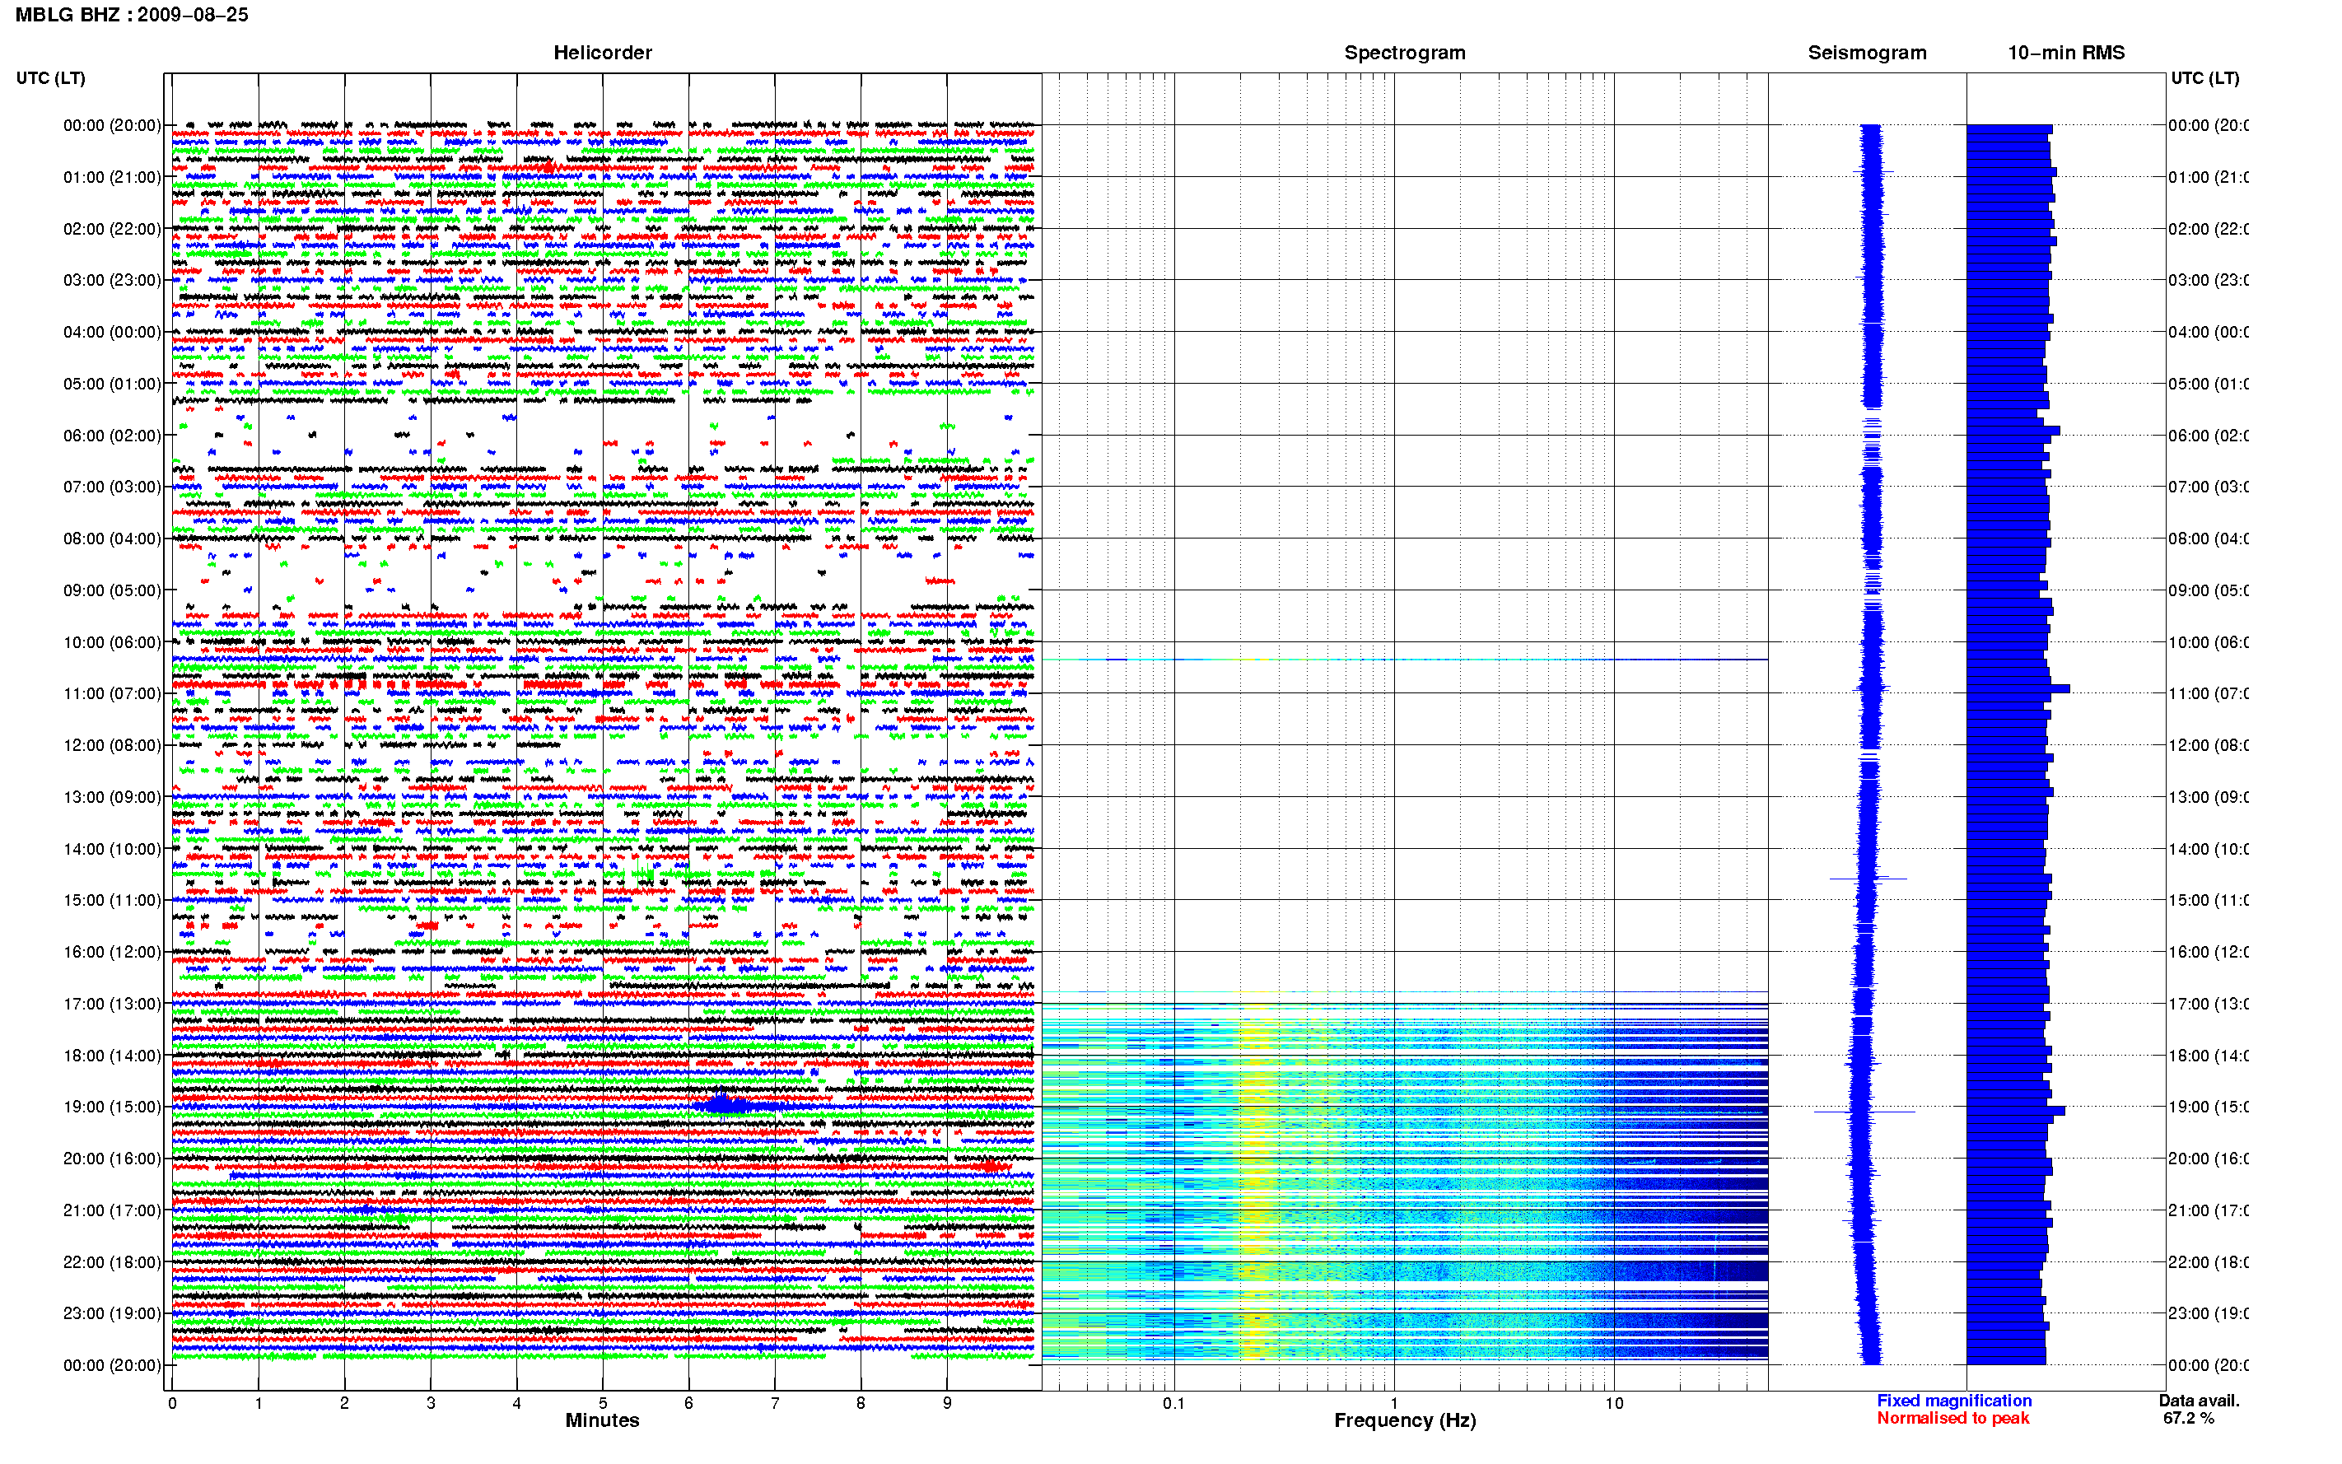This screenshot has width=2342, height=1464.
Task: Select left time label '23:00 (19:00)'
Action: 112,1313
